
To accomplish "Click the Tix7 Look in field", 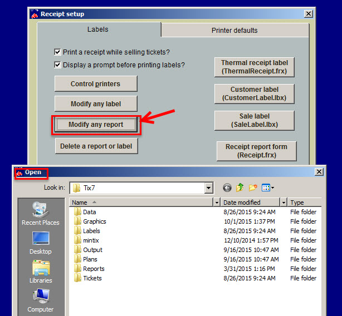I will tap(141, 187).
